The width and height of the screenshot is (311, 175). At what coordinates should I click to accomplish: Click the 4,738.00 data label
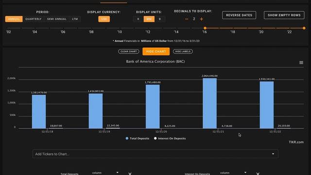click(227, 126)
